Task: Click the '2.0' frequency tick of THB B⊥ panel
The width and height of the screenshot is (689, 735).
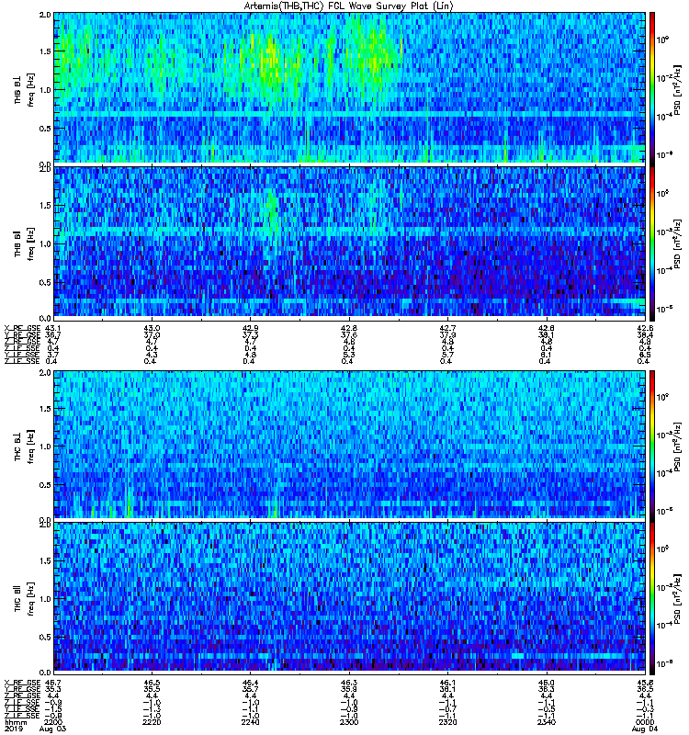Action: click(x=45, y=15)
